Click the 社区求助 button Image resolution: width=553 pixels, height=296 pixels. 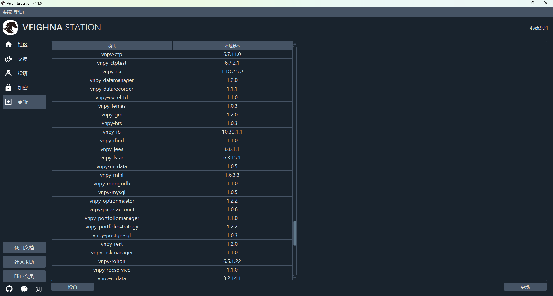pyautogui.click(x=24, y=262)
